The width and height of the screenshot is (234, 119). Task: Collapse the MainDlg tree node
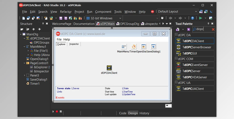pyautogui.click(x=21, y=34)
